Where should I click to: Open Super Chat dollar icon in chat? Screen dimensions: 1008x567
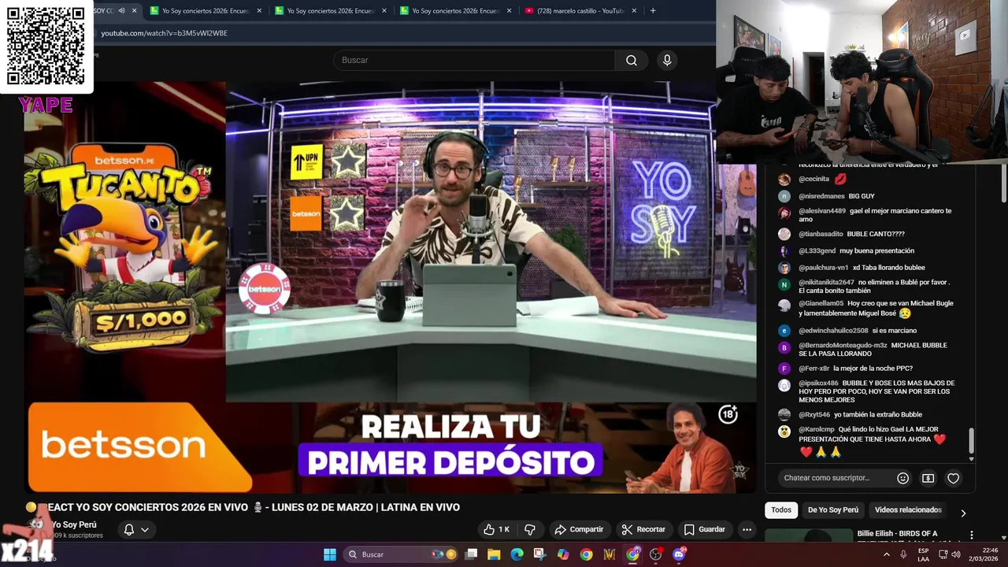coord(928,478)
